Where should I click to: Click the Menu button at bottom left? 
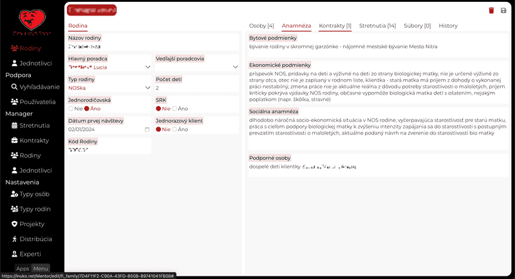pos(41,269)
